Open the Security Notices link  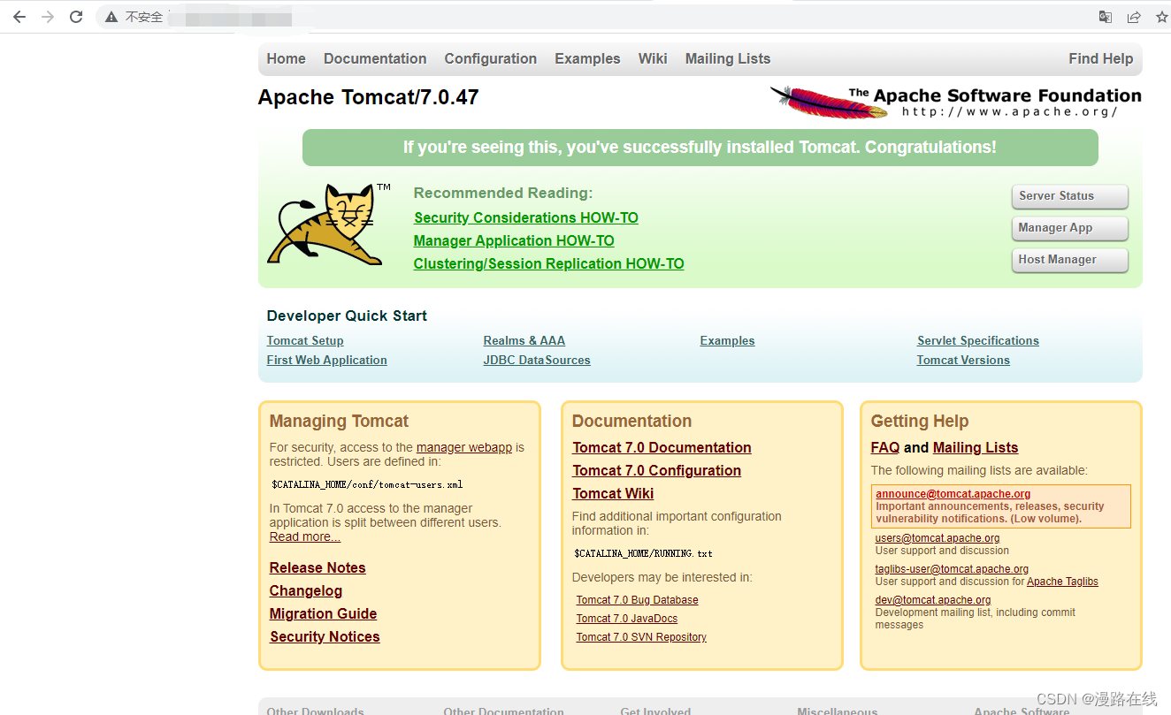(x=325, y=636)
